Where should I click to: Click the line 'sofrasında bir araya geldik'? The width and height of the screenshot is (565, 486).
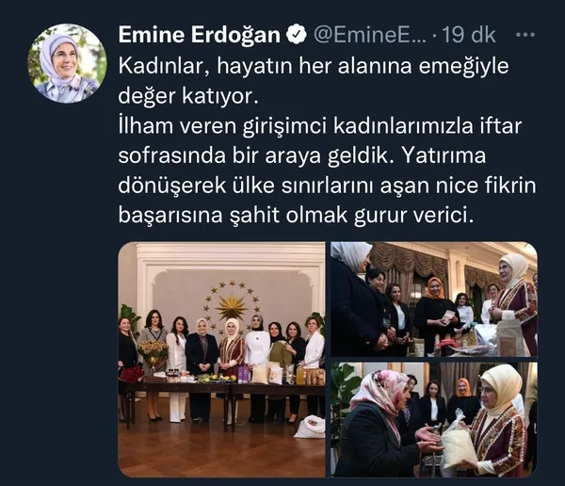point(302,155)
